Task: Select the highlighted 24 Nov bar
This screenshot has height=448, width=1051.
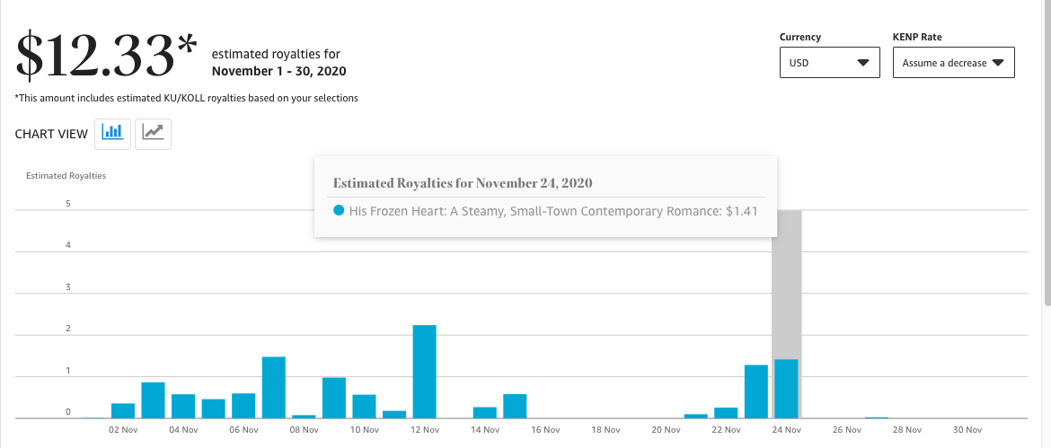Action: click(786, 389)
